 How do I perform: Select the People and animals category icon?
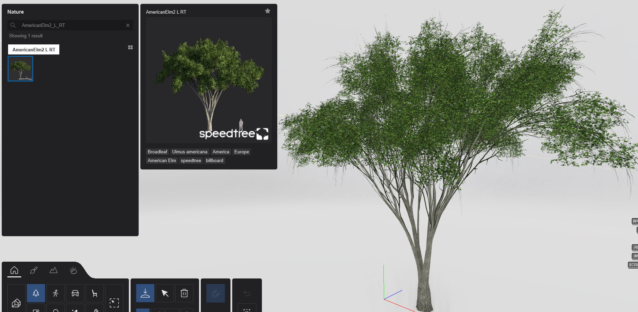pos(56,293)
